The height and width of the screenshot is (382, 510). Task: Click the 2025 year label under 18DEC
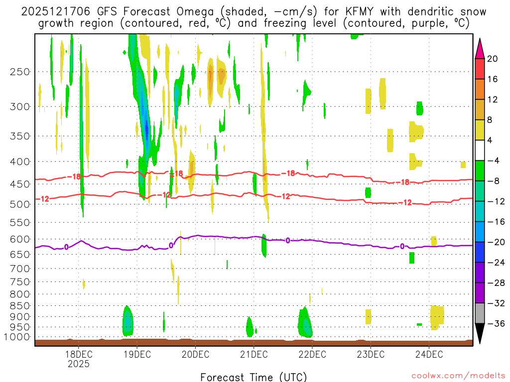pos(78,364)
